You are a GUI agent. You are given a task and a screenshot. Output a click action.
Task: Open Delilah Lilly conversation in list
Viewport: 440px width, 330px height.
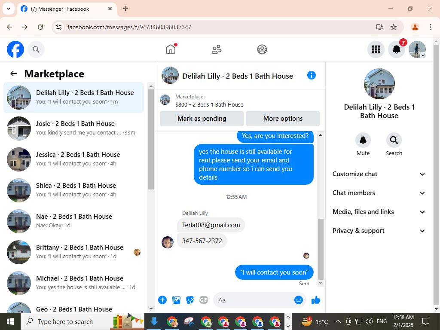click(x=73, y=98)
